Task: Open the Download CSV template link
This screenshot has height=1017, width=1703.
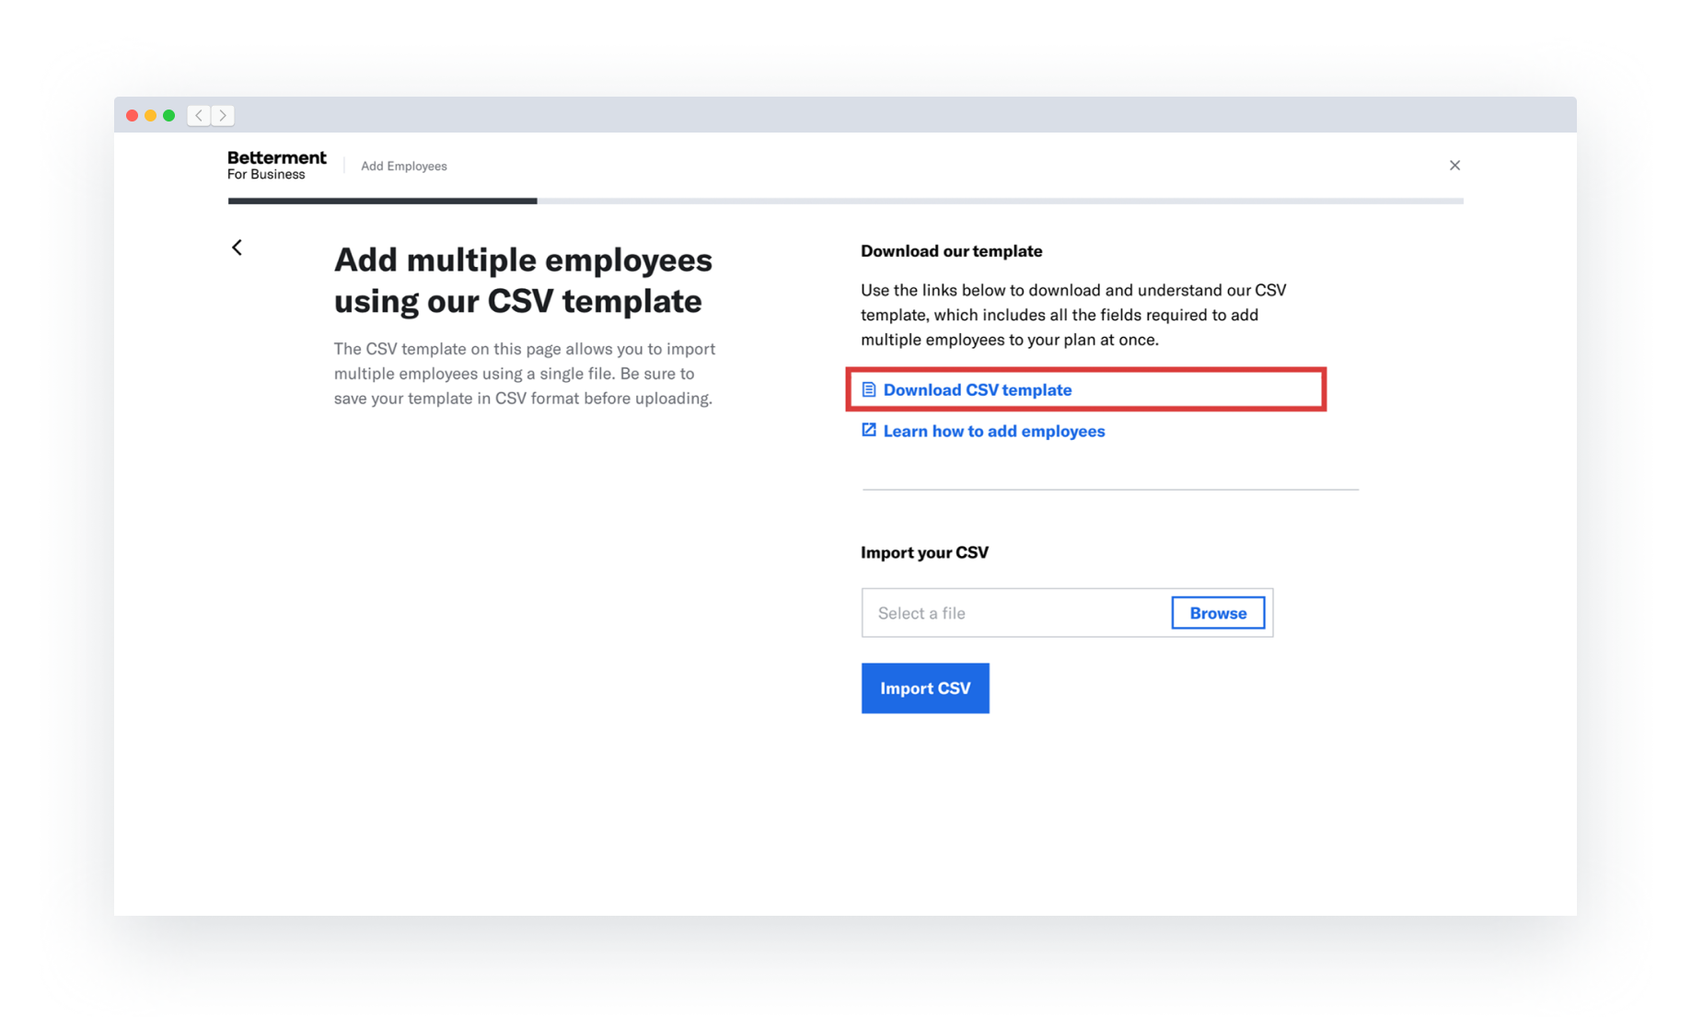Action: [x=978, y=389]
